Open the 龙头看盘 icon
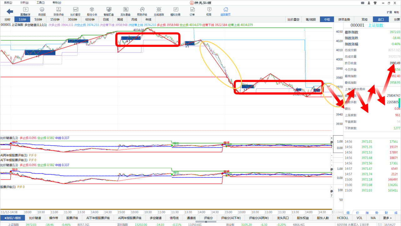Viewport: 401px width, 226px height. point(125,11)
